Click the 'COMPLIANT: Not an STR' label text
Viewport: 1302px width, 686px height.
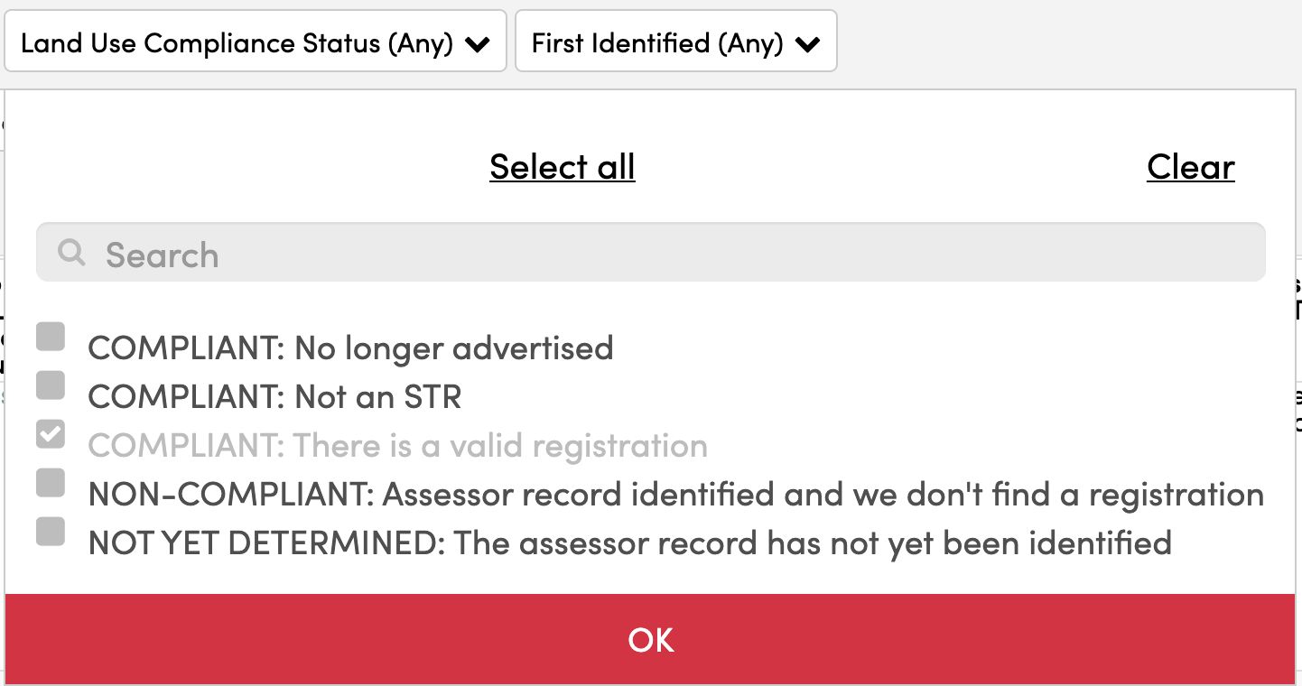(x=274, y=396)
